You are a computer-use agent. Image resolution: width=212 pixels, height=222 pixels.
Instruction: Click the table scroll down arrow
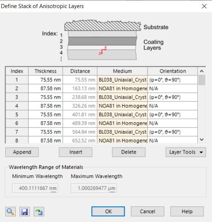(202, 139)
